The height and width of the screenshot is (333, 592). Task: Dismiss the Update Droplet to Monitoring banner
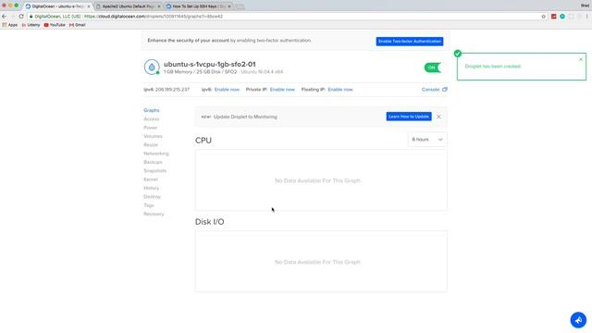click(438, 117)
